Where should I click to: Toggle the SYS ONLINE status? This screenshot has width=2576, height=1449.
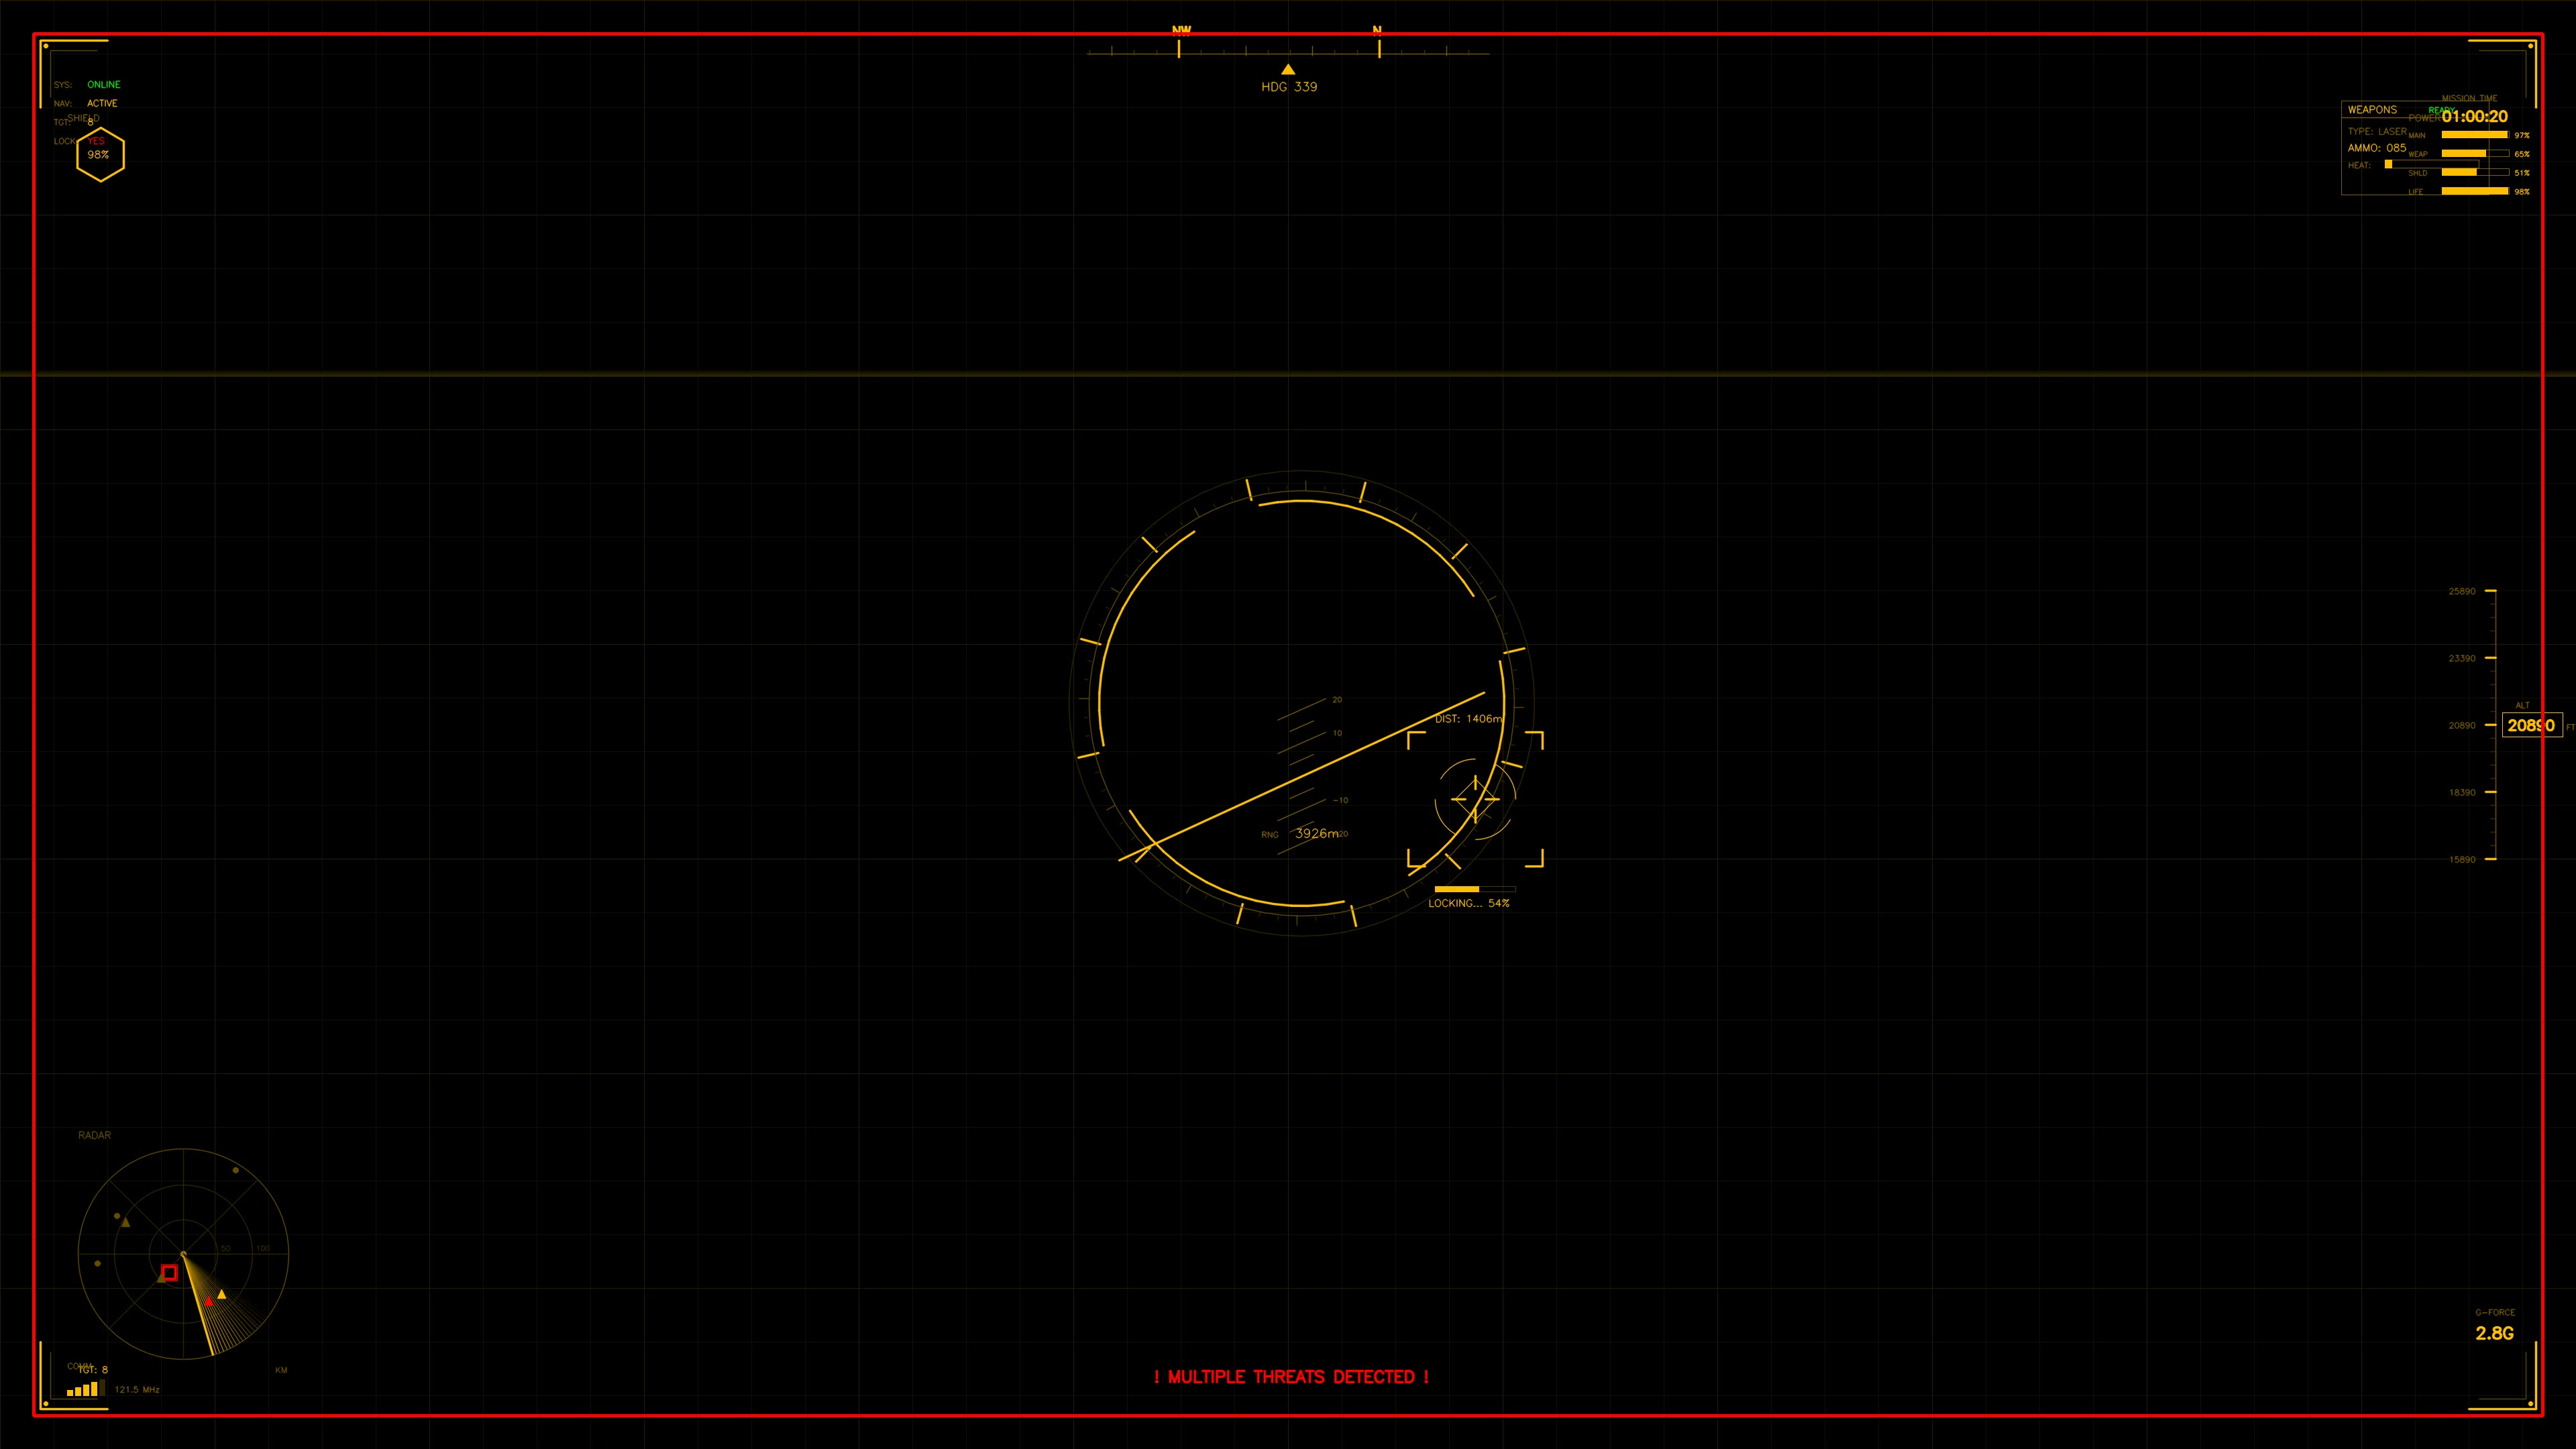pyautogui.click(x=103, y=84)
